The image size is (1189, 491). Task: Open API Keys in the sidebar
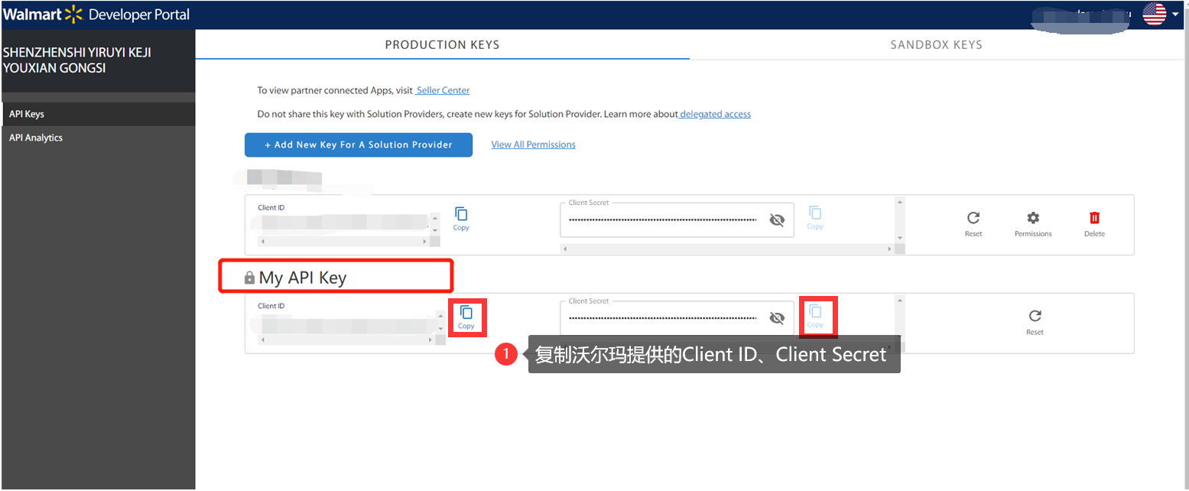(98, 114)
